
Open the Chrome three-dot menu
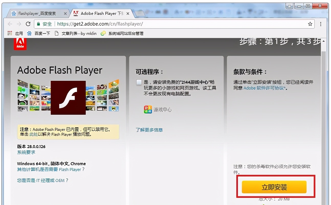(321, 24)
